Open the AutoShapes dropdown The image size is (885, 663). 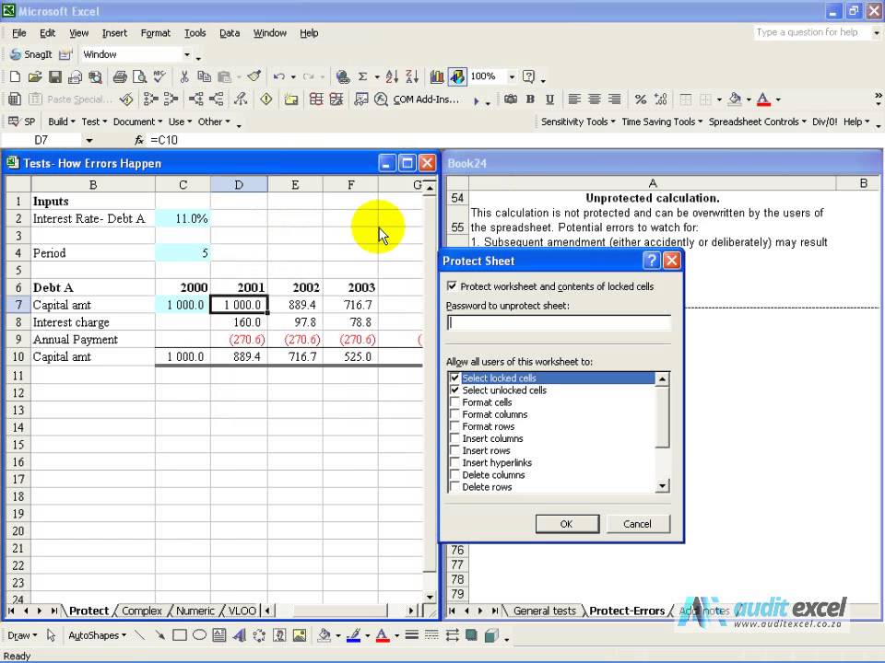97,635
